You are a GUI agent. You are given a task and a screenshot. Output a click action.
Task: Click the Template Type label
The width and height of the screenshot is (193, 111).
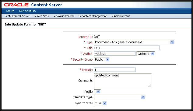(x=83, y=97)
